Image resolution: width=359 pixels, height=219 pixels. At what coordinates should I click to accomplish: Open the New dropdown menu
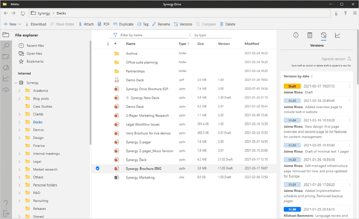pyautogui.click(x=12, y=24)
